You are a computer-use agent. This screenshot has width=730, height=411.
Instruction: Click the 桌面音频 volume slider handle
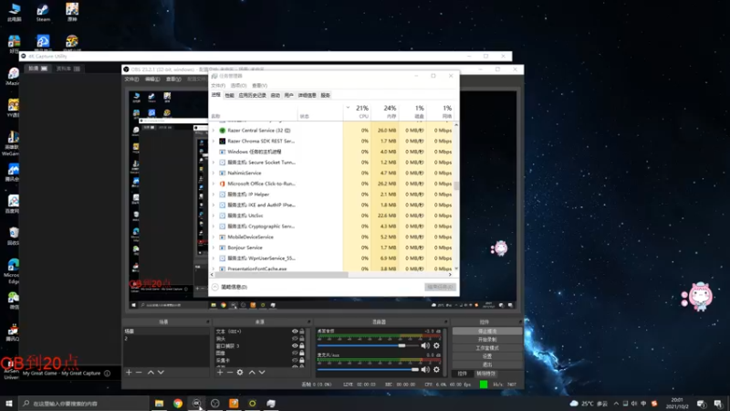(x=401, y=346)
